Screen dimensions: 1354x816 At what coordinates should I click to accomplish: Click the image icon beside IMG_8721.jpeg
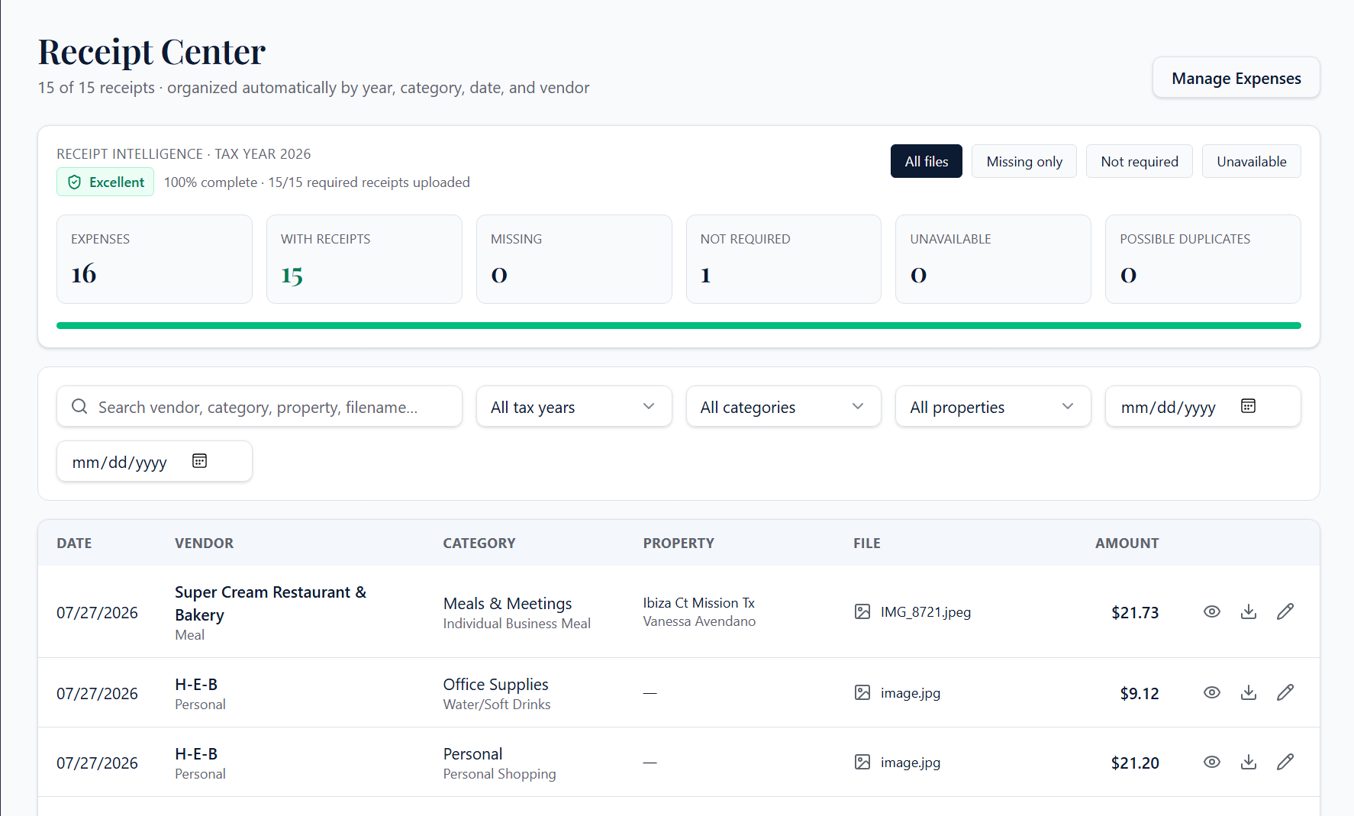pyautogui.click(x=862, y=611)
